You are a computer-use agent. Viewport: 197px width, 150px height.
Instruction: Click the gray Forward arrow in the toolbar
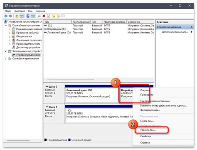pos(10,16)
